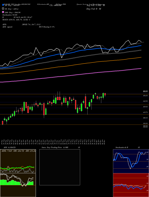This screenshot has height=197, width=149.
Task: Click the 442.98 price axis label
Action: click(145, 101)
